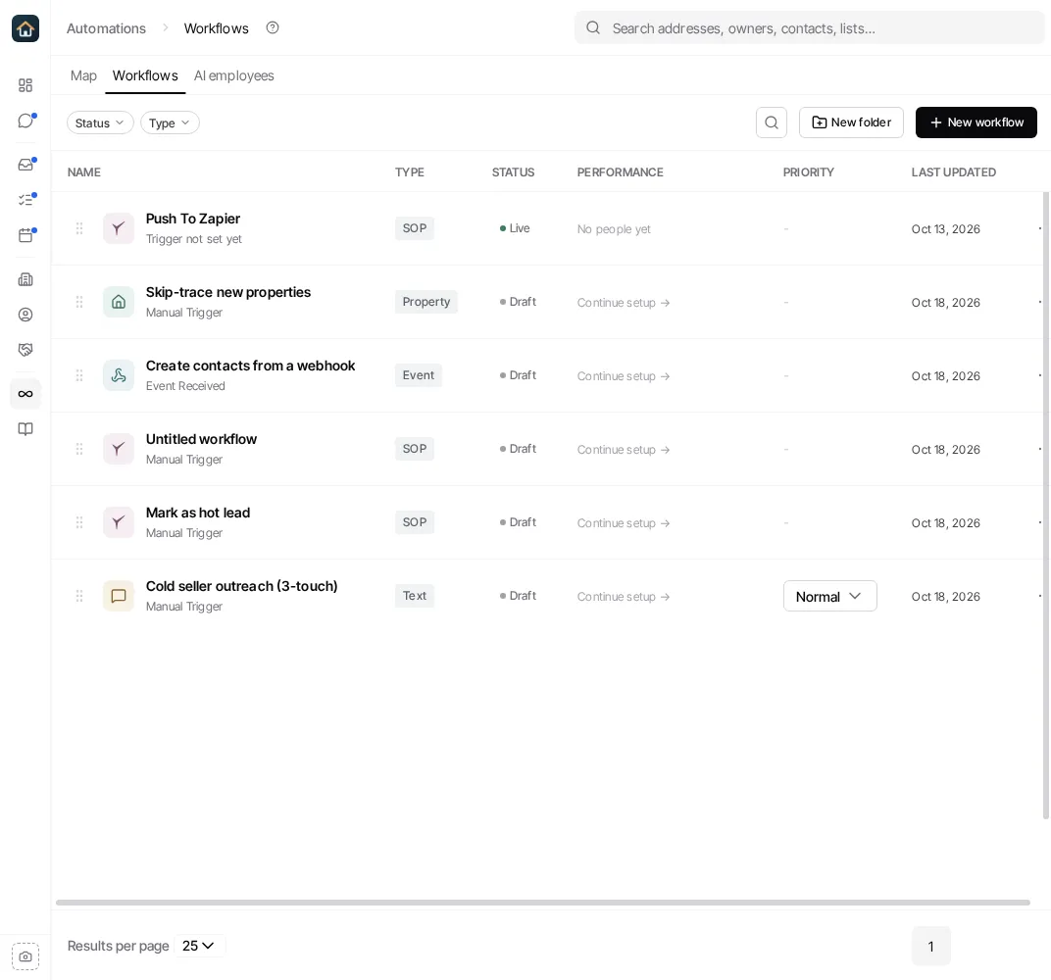Viewport: 1051px width, 980px height.
Task: Open the tasks checklist icon in sidebar
Action: pyautogui.click(x=25, y=200)
